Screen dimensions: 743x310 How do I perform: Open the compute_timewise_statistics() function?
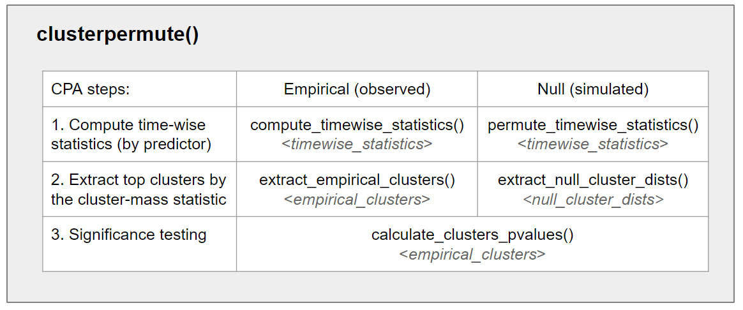pyautogui.click(x=357, y=125)
